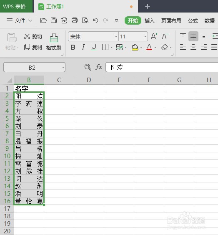
Task: Open file using the folder icon
Action: tap(43, 20)
